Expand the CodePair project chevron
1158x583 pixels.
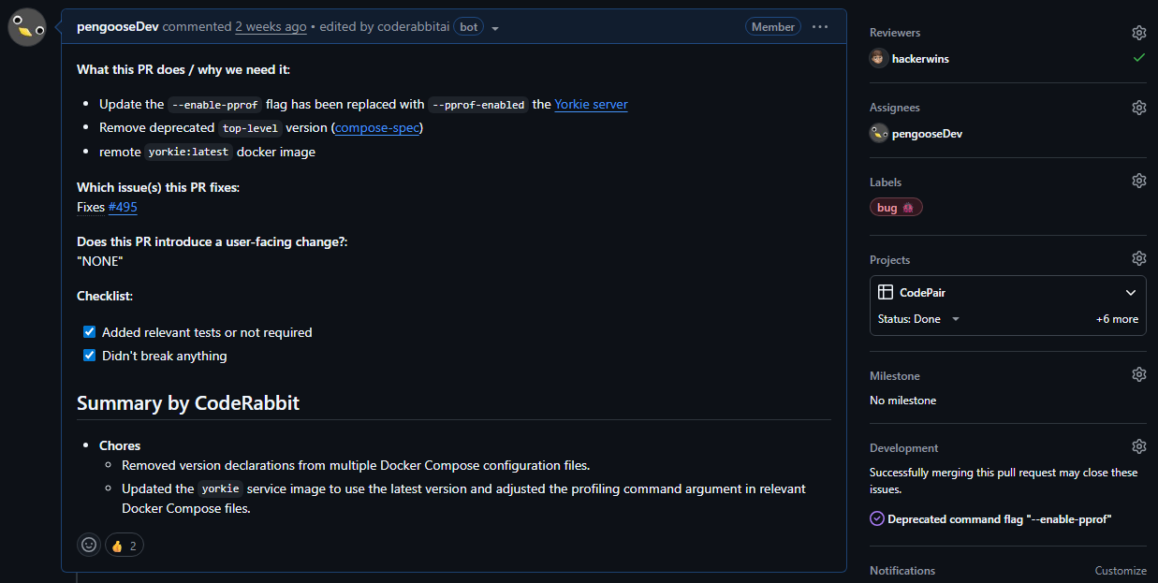click(x=1131, y=293)
